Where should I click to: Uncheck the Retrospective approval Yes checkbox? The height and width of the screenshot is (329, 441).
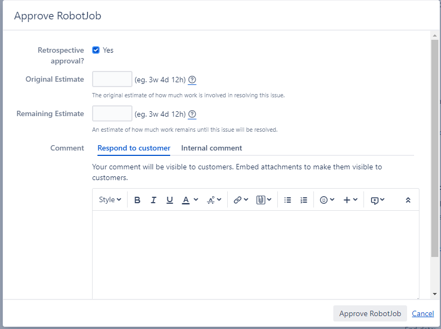tap(96, 50)
